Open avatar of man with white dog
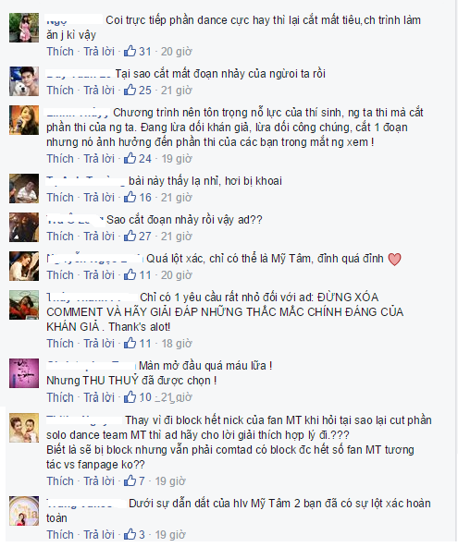The height and width of the screenshot is (547, 458). 24,81
